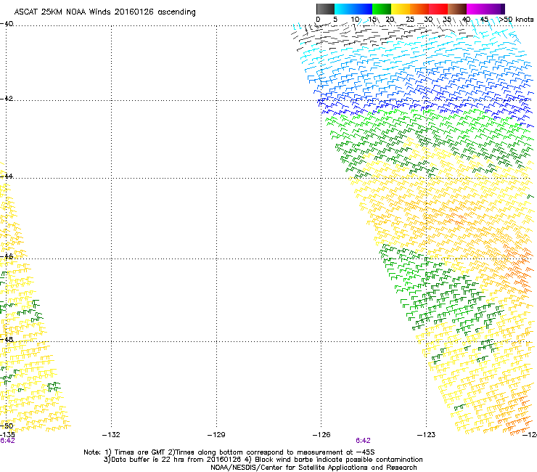Click the longitude label '-135'

pos(7,435)
